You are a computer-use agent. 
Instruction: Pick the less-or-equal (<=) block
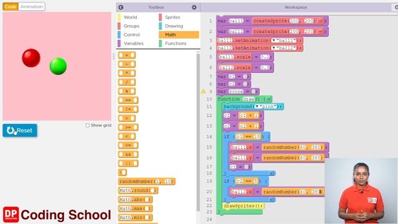pyautogui.click(x=128, y=145)
